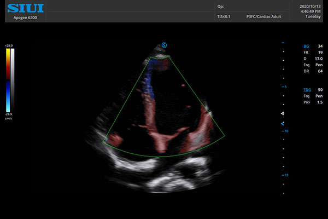This screenshot has width=328, height=219.
Task: Click the +28.9 velocity scale value
Action: pyautogui.click(x=9, y=45)
